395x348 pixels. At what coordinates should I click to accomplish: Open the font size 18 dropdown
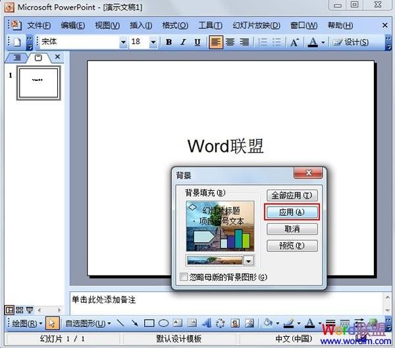[x=153, y=42]
